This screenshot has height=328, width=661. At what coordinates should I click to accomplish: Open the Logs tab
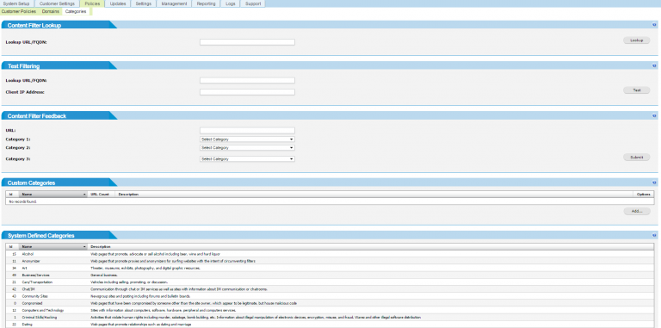(230, 3)
